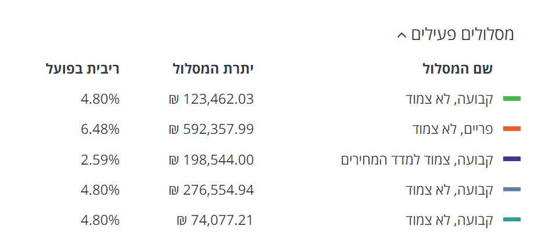
Task: Select the 198,544.00 ₪ balance value
Action: point(211,159)
